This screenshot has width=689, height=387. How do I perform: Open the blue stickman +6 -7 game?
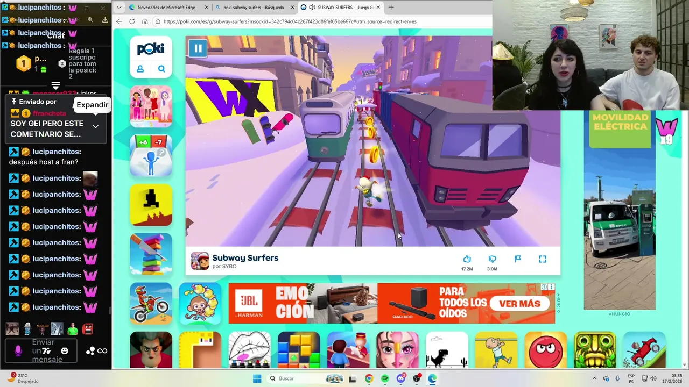pyautogui.click(x=151, y=155)
